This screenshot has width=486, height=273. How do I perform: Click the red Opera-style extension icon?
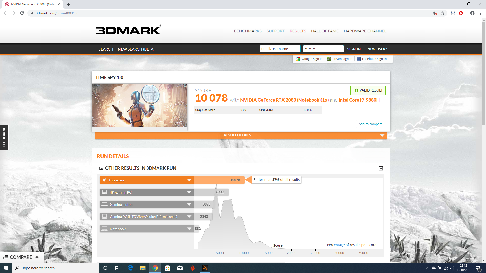pyautogui.click(x=461, y=13)
